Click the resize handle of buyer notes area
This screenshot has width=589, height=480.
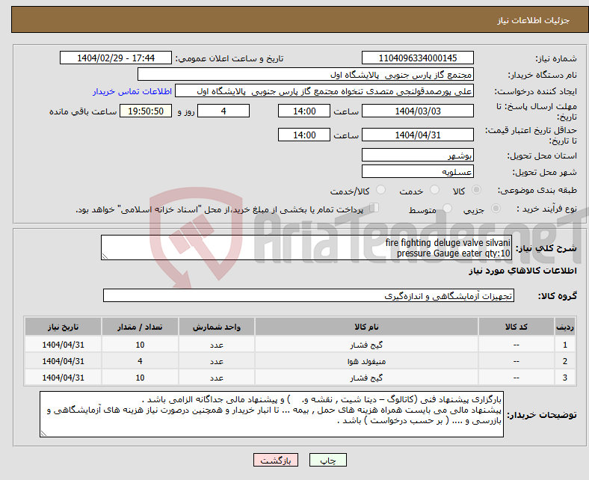coord(43,434)
